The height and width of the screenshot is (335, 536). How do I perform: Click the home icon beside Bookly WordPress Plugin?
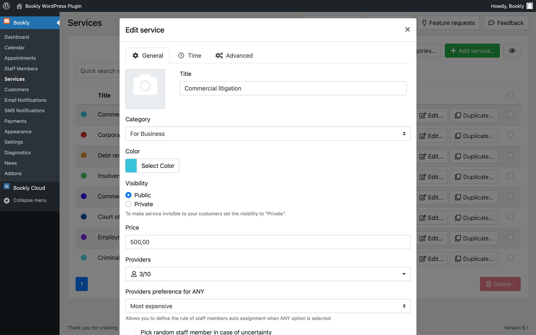point(19,6)
